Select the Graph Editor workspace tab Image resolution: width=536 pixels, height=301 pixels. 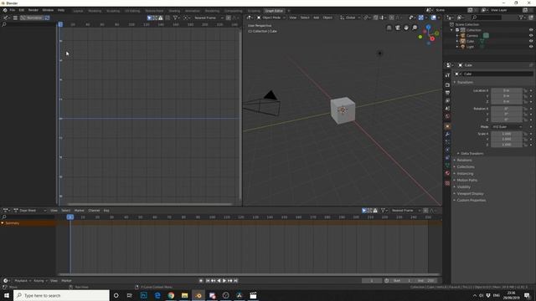point(274,11)
